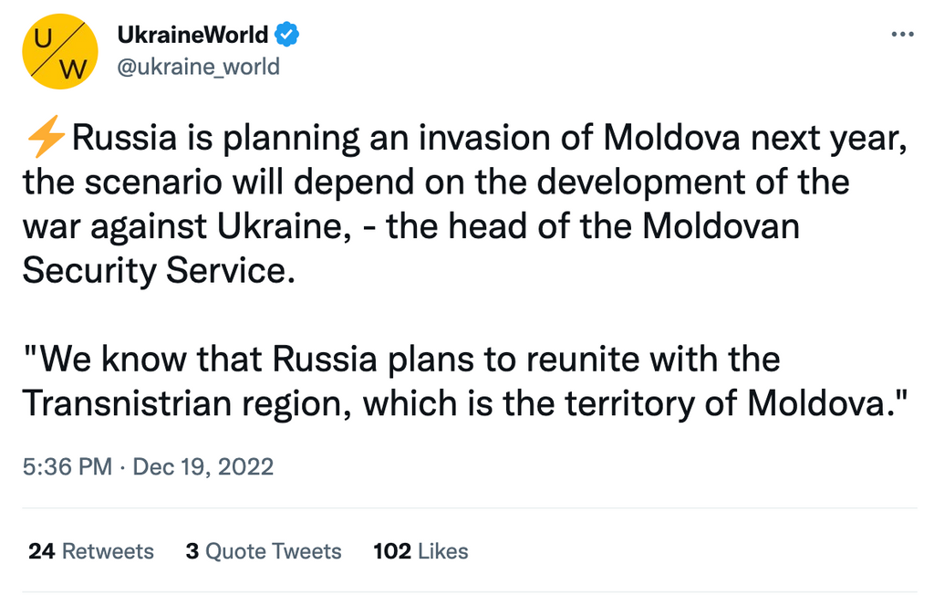
Task: Open the 3 Quote Tweets list
Action: 264,551
